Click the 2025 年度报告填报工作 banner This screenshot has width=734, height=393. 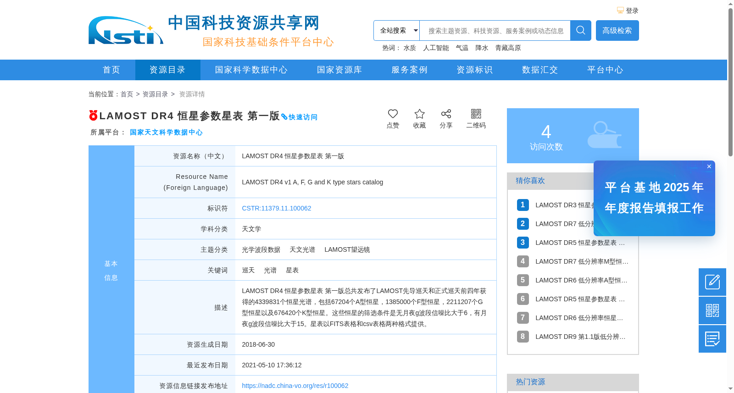[654, 198]
